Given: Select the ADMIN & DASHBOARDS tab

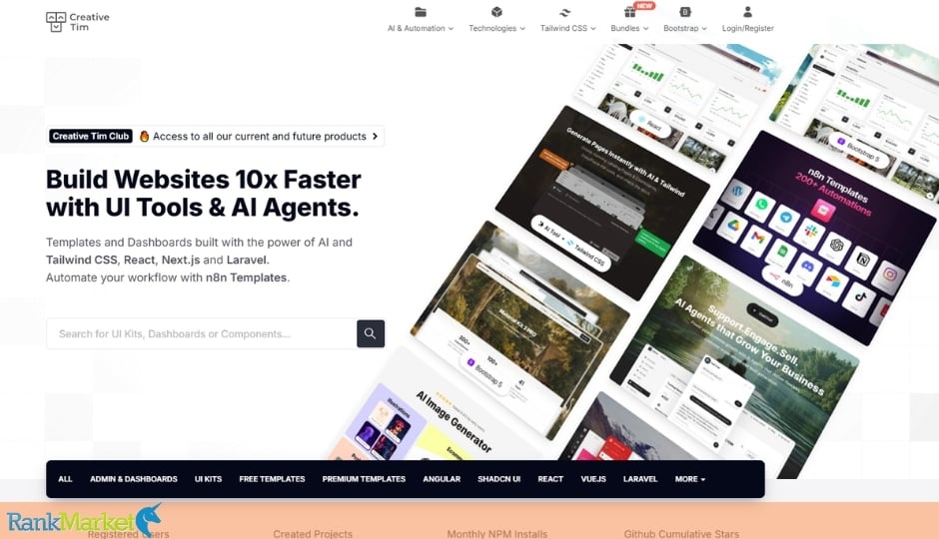Looking at the screenshot, I should [134, 479].
